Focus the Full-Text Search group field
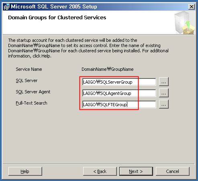This screenshot has height=181, width=198. point(119,105)
